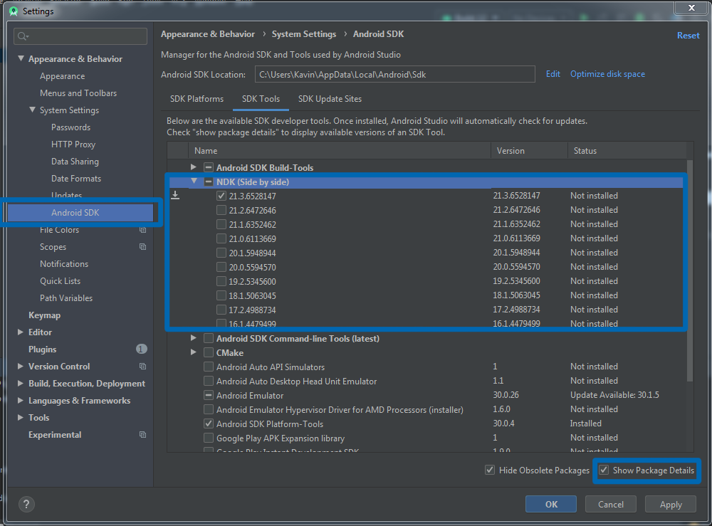
Task: Expand the CMake package row
Action: 194,352
